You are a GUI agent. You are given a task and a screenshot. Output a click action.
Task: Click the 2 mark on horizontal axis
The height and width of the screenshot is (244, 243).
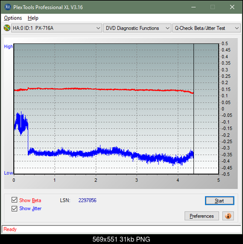point(96,180)
